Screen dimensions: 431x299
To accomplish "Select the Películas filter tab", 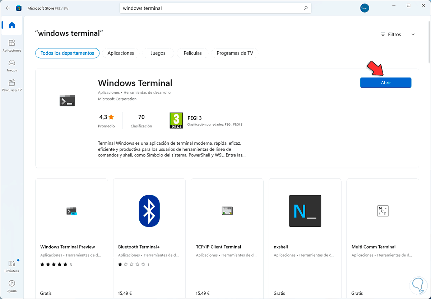I will (x=193, y=53).
